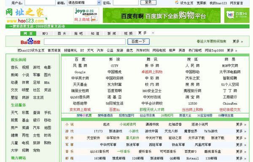Open the 春运火车票购买指南 link
This screenshot has width=253, height=162.
click(x=211, y=41)
